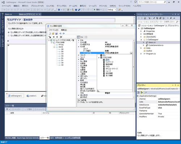This screenshot has width=181, height=144.
Task: Toggle the 0 メッセージ filter in error list
Action: click(40, 109)
